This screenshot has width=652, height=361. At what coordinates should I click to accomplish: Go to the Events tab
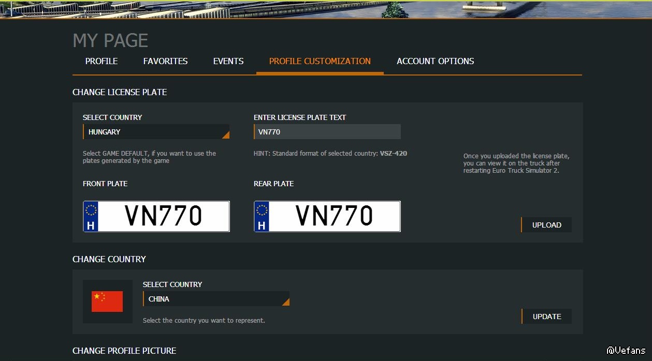(228, 61)
